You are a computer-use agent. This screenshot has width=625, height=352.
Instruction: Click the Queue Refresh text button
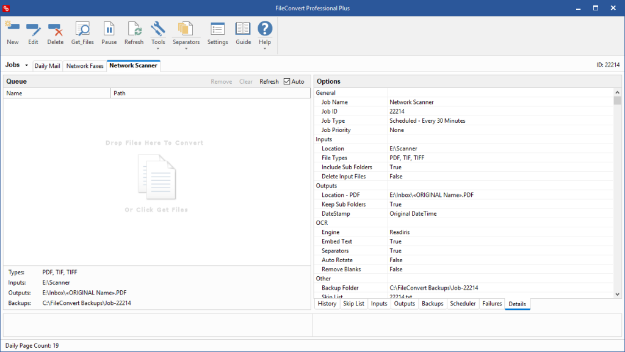pyautogui.click(x=269, y=81)
